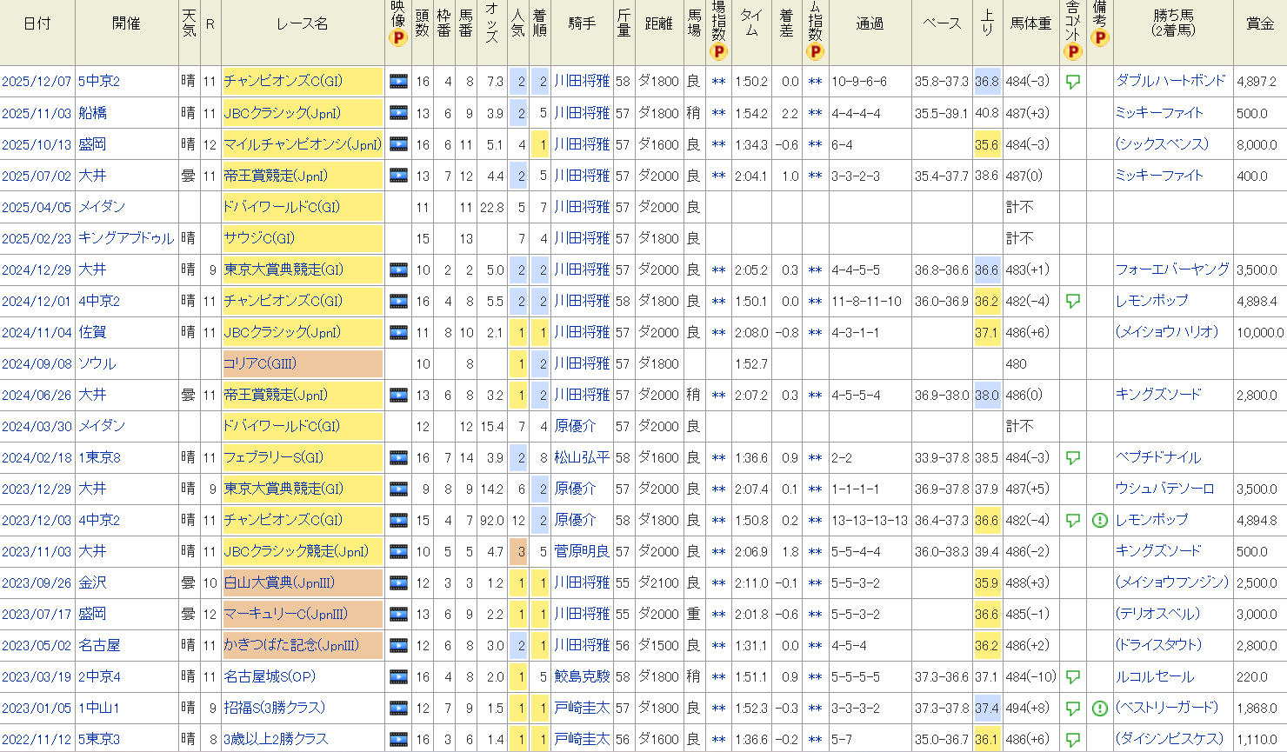Open the マイルチャンピオンシップ race link
The height and width of the screenshot is (752, 1287).
[302, 144]
